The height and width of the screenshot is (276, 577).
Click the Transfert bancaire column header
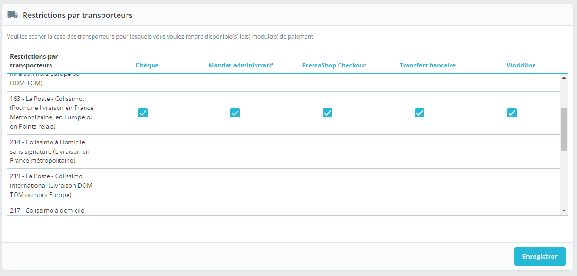[x=427, y=65]
